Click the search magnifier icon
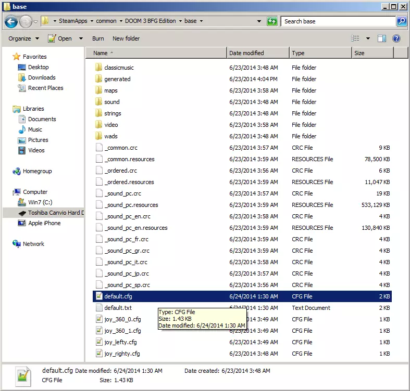This screenshot has width=410, height=391. [x=402, y=21]
